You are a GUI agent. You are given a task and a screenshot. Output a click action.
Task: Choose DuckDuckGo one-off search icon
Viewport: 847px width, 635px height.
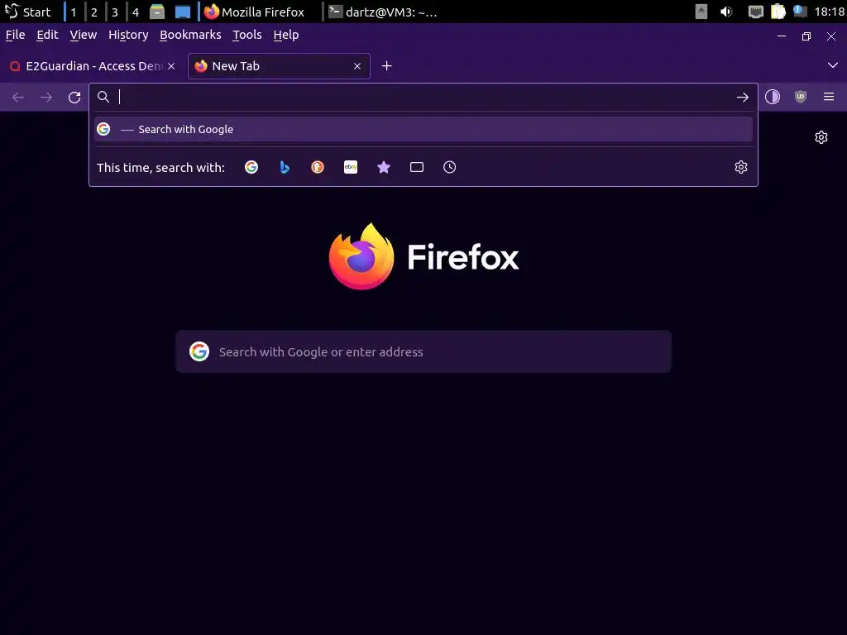(318, 167)
